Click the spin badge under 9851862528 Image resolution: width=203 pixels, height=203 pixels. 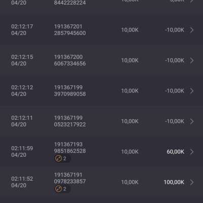[60, 158]
